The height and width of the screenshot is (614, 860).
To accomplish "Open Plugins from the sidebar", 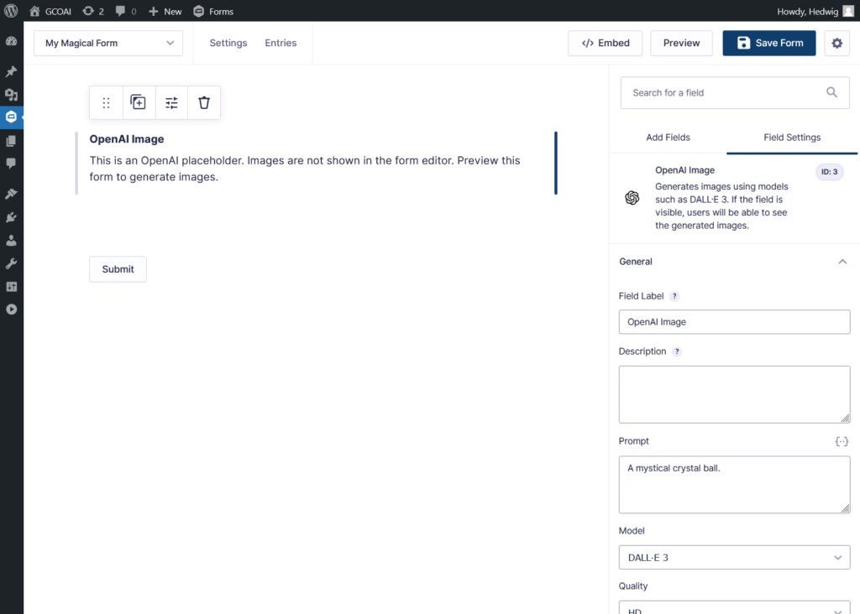I will pyautogui.click(x=11, y=217).
